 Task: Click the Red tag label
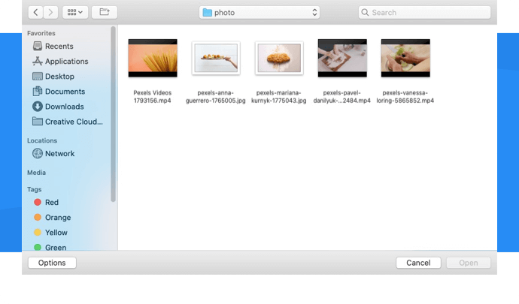click(x=52, y=202)
